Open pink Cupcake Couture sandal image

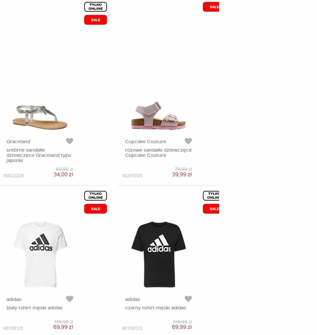pos(159,116)
